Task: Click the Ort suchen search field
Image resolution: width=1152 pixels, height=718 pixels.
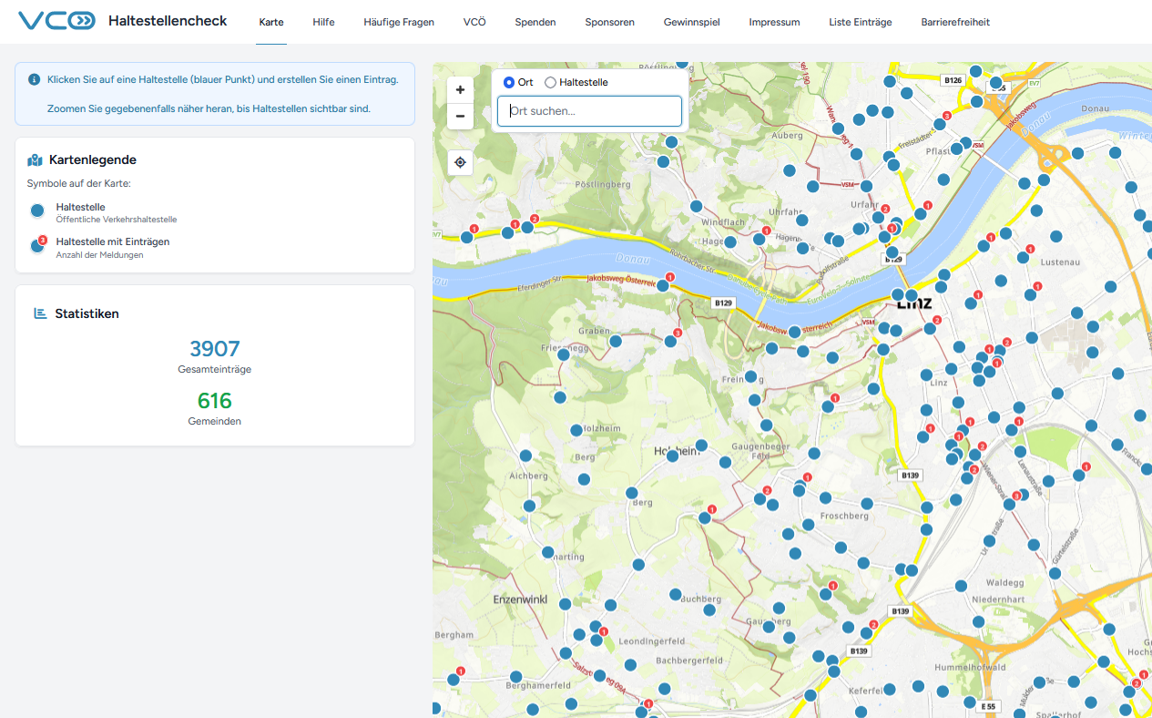Action: tap(589, 111)
